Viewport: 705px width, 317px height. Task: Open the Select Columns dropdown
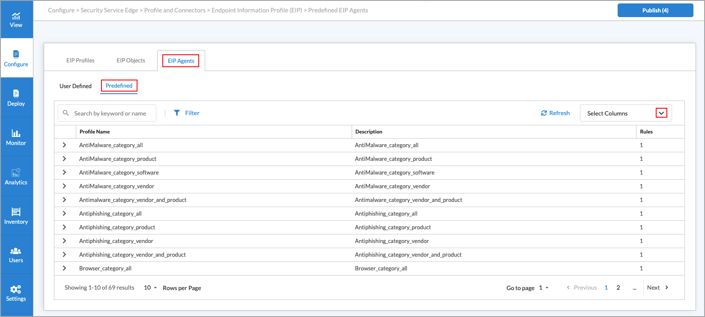pos(626,113)
